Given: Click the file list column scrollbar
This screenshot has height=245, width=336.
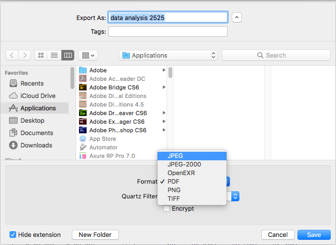Looking at the screenshot, I should pos(170,73).
